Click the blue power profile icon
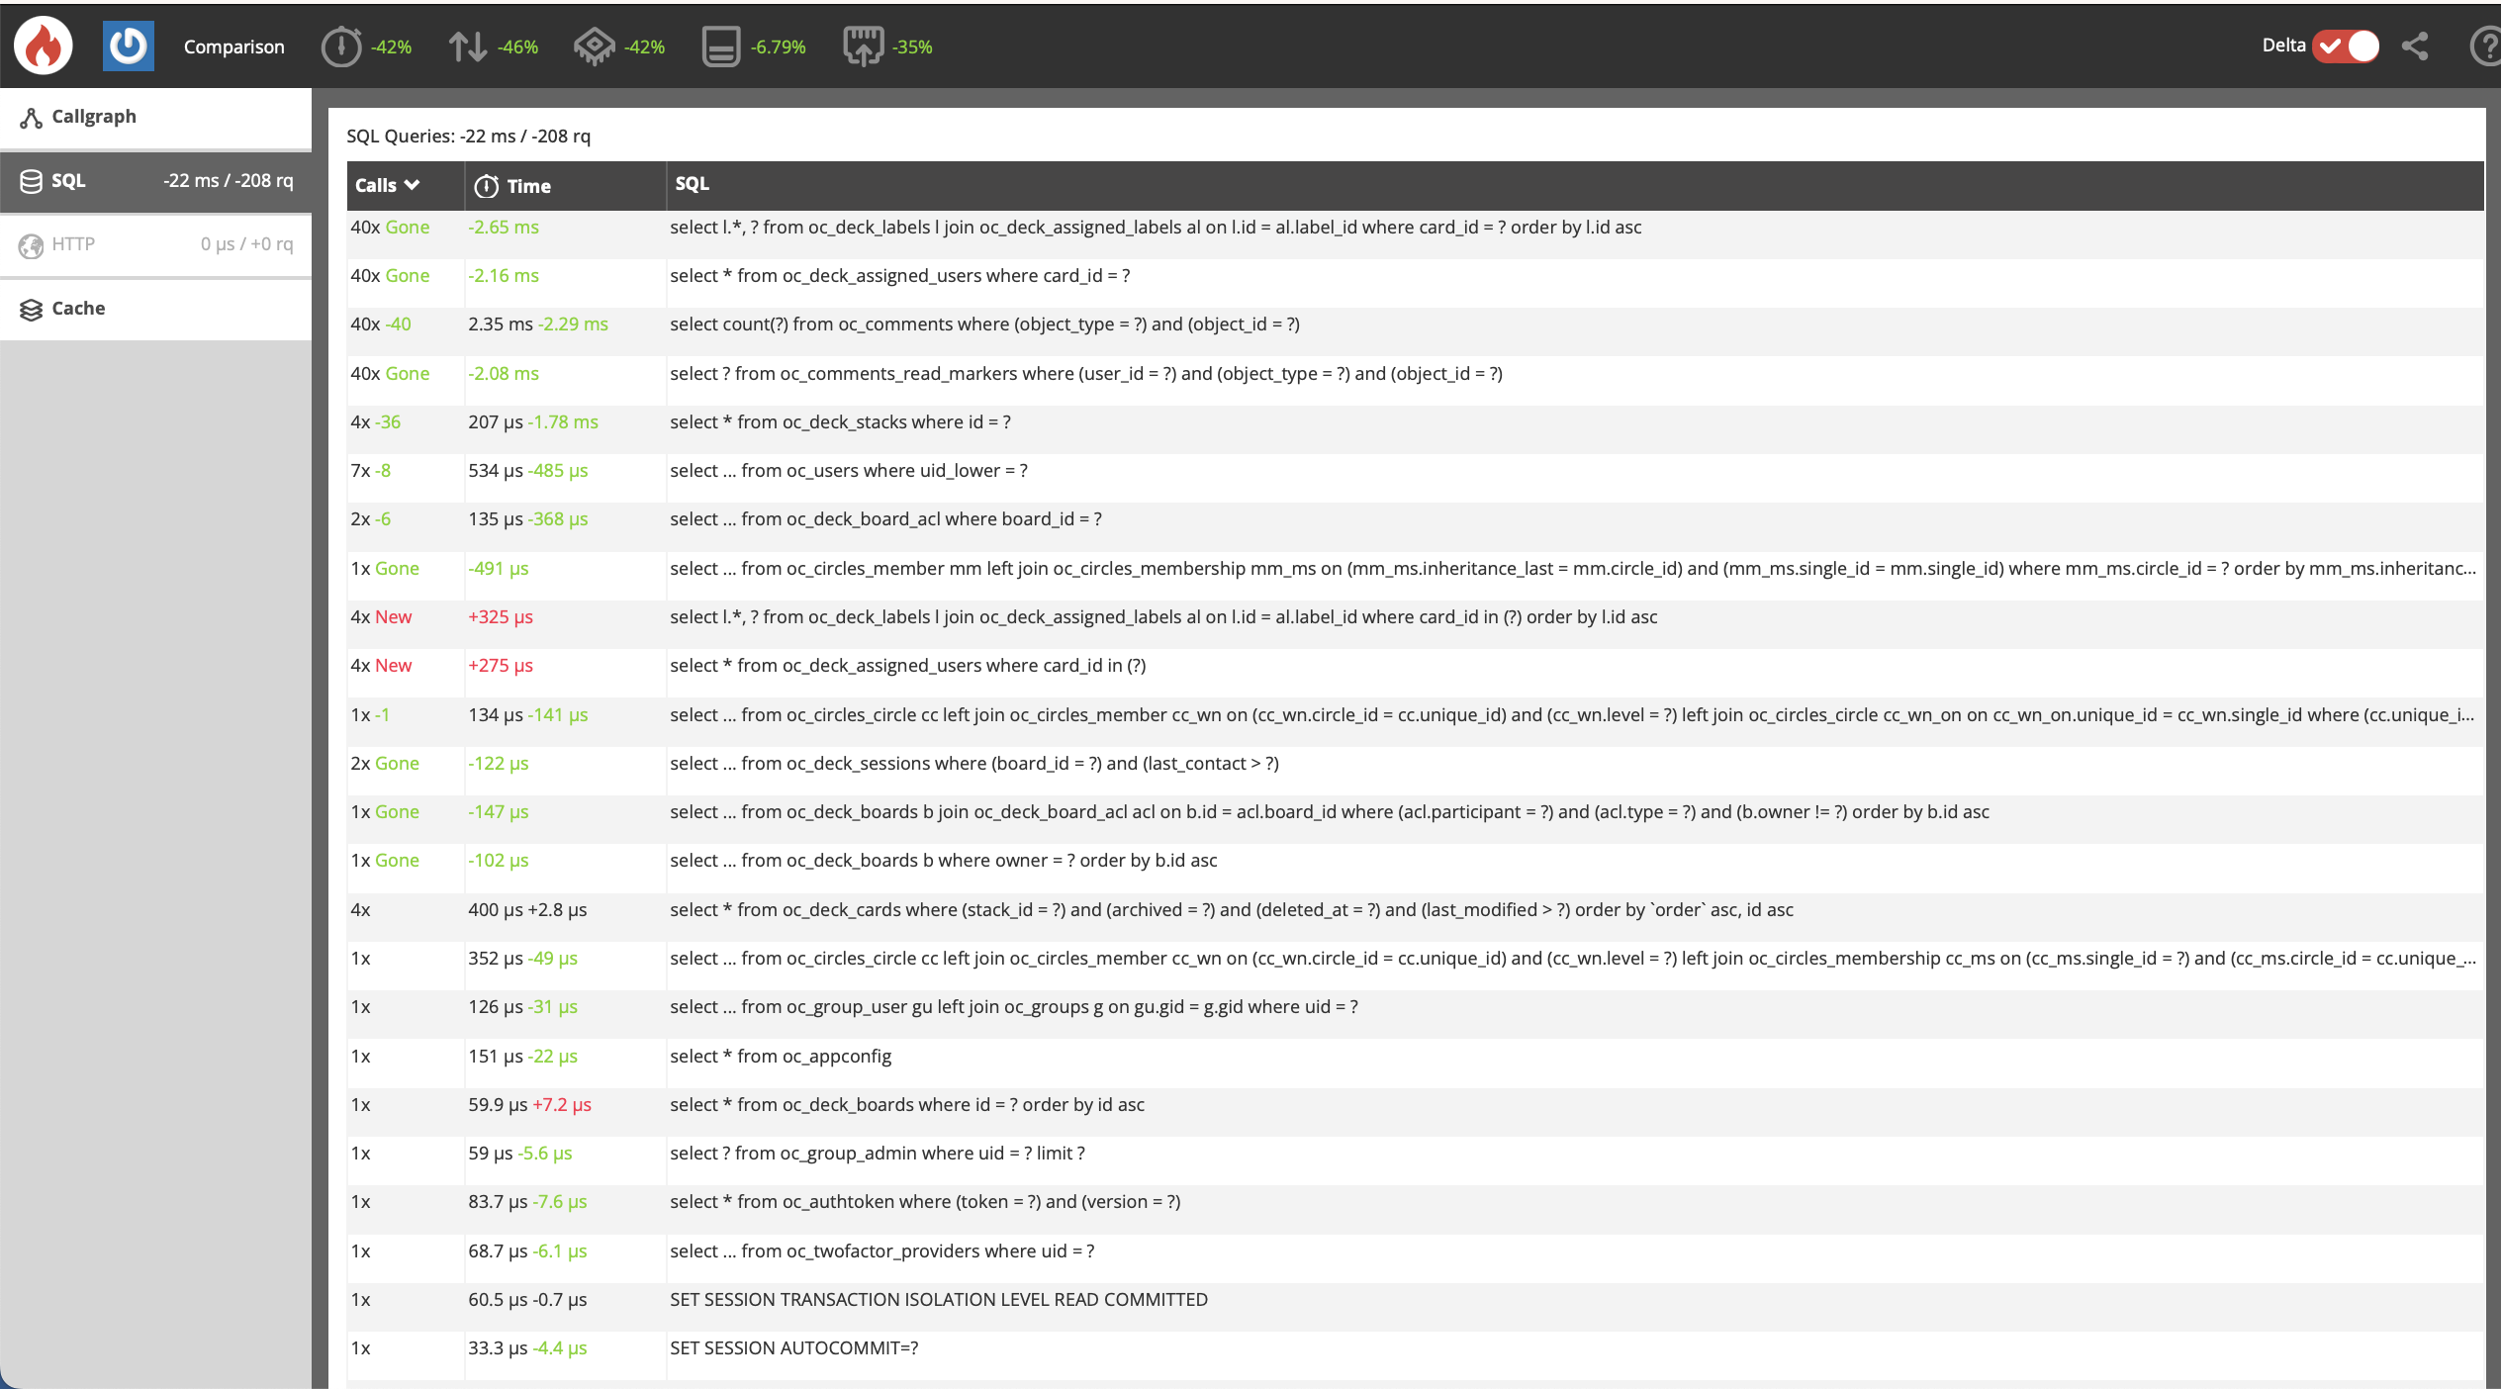This screenshot has width=2501, height=1389. click(128, 46)
